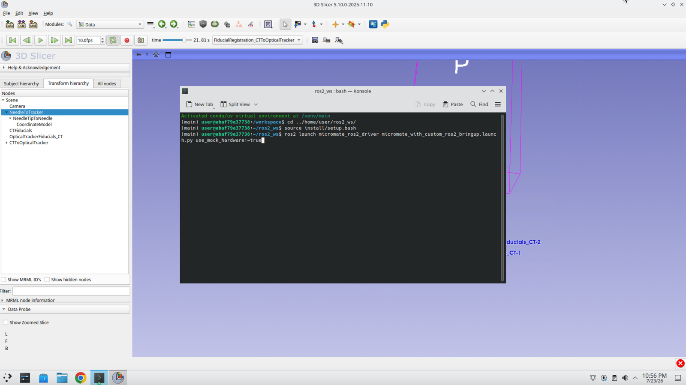686x385 pixels.
Task: Enable Show Zoomed Slice checkbox
Action: [x=6, y=322]
